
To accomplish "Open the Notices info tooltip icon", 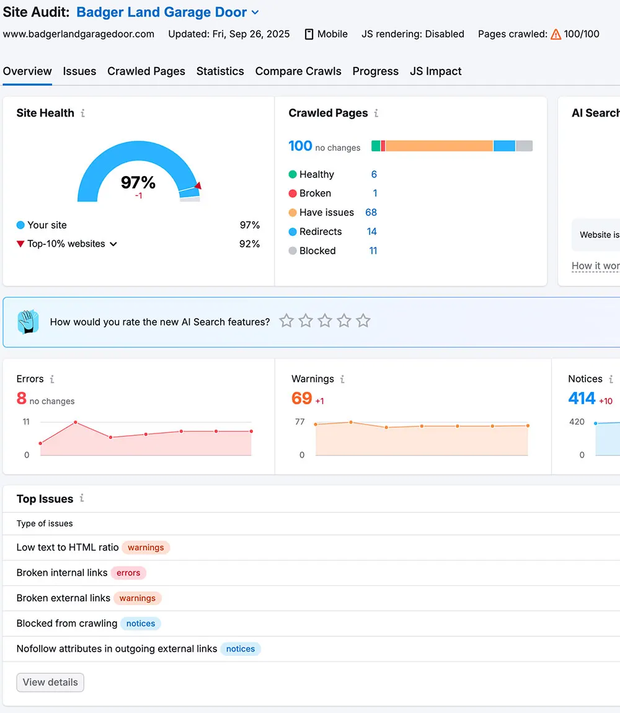I will [x=610, y=379].
